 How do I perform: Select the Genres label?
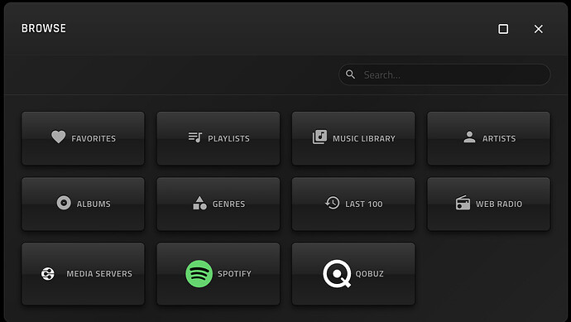click(x=228, y=204)
